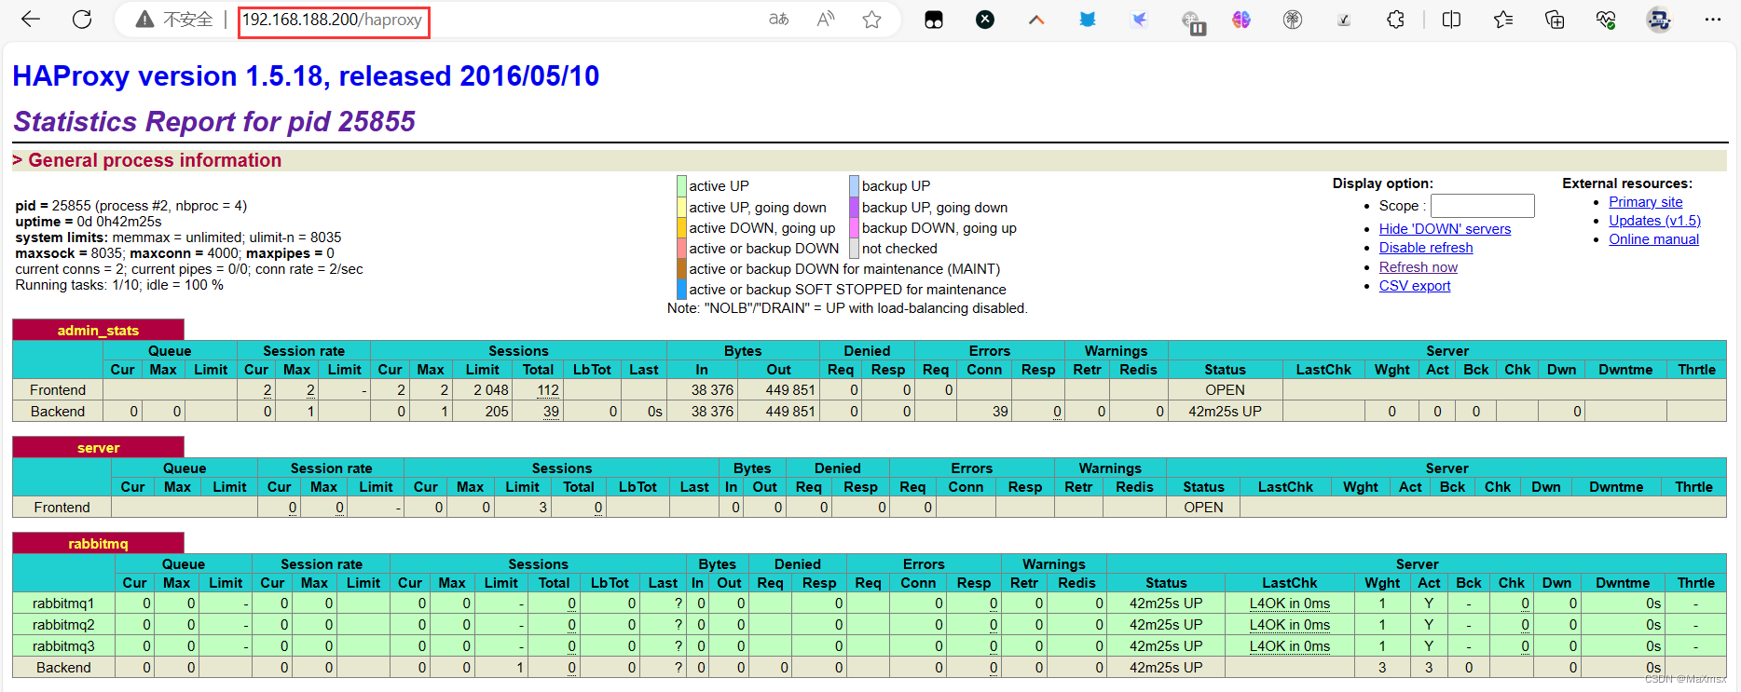Open the not secure site info warning
Viewport: 1741px width, 692px height.
point(174,20)
